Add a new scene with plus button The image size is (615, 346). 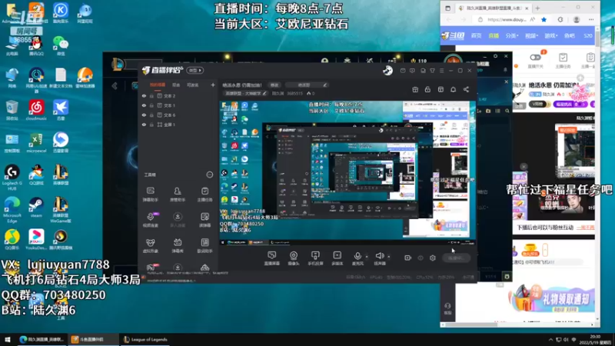[x=213, y=85]
